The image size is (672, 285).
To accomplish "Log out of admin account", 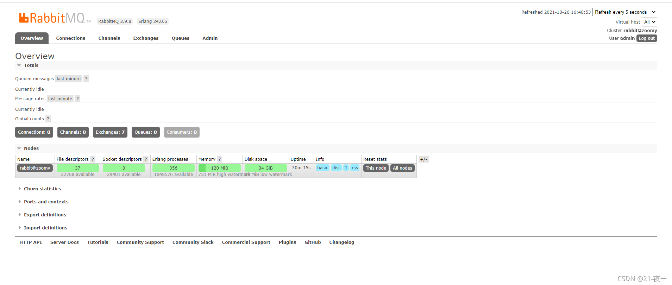I will (647, 38).
